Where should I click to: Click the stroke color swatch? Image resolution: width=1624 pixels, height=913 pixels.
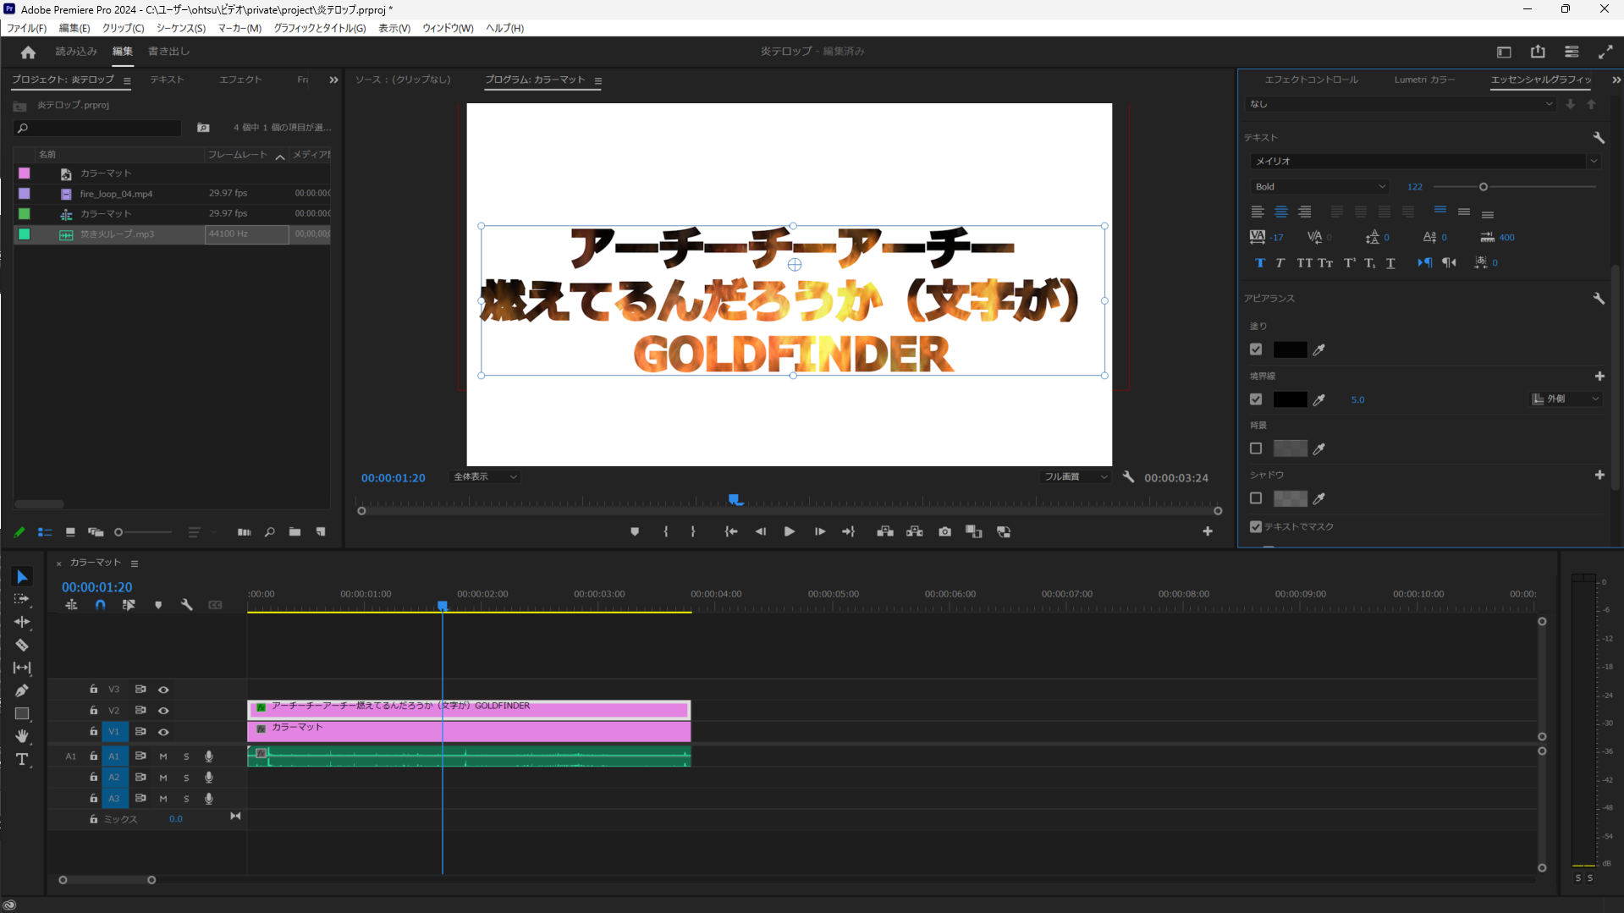[x=1290, y=399]
